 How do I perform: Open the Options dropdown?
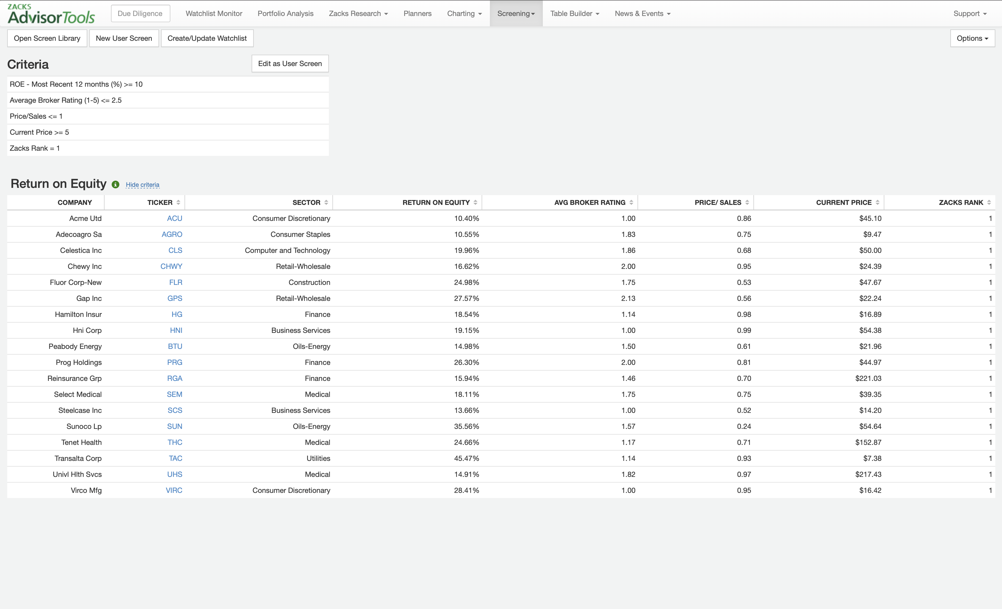pyautogui.click(x=972, y=38)
